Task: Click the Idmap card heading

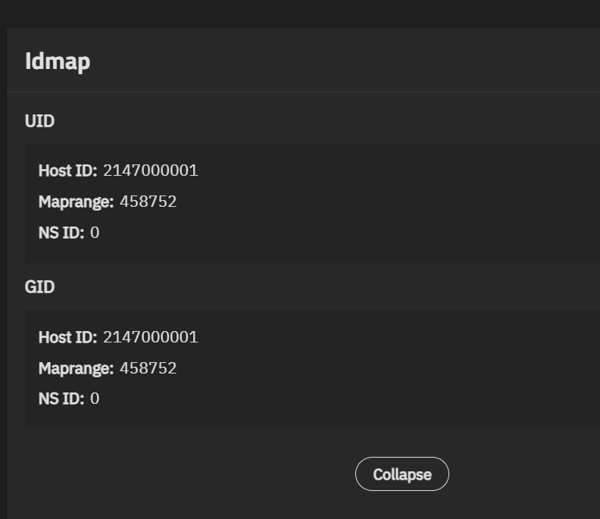Action: tap(58, 61)
